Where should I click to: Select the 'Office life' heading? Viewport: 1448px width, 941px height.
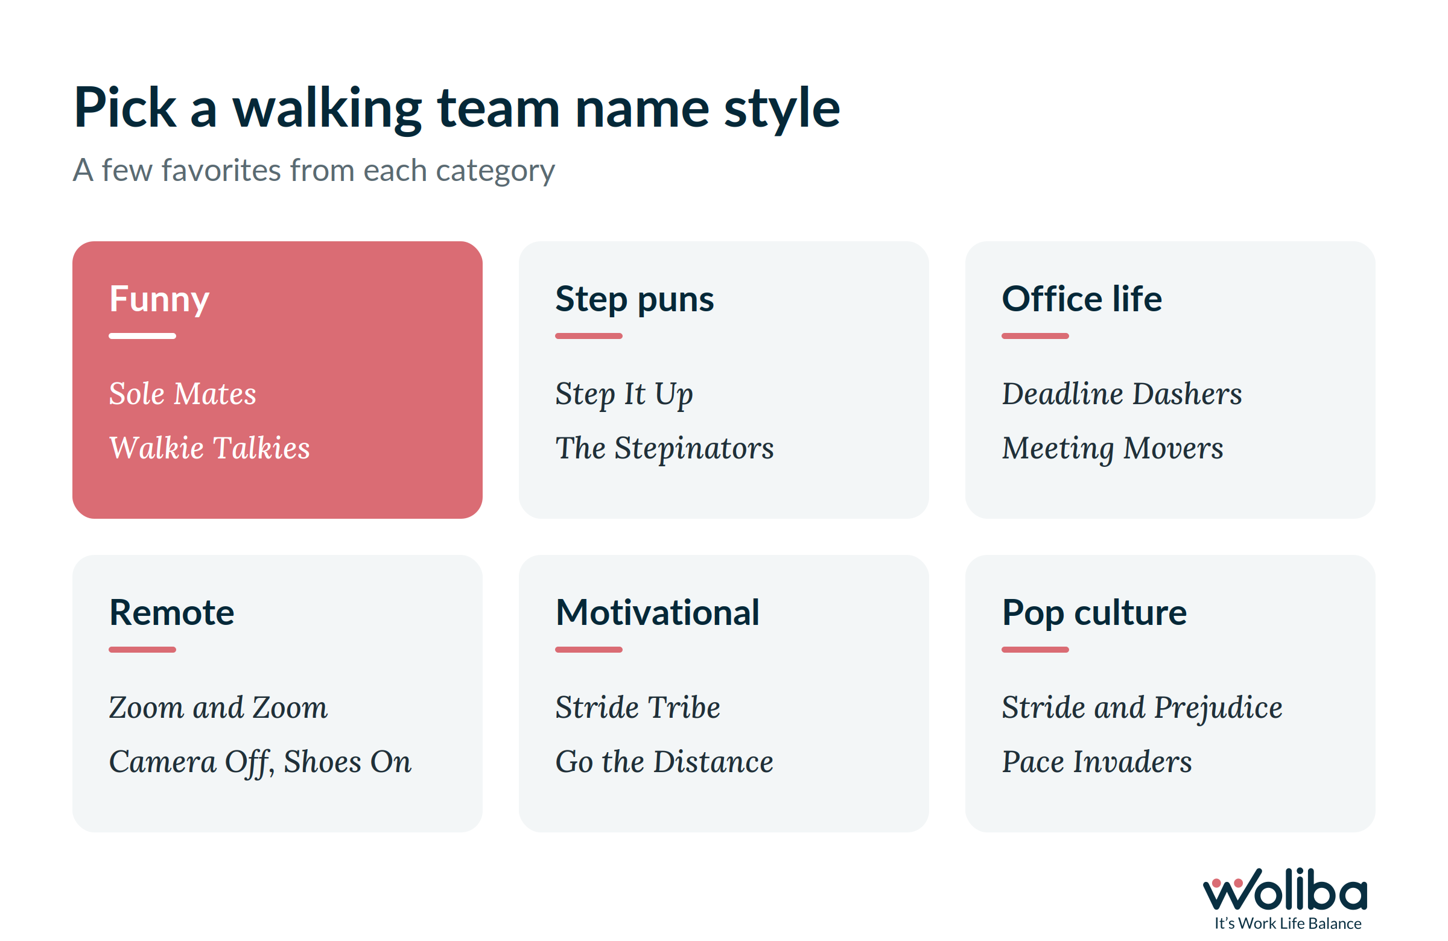click(x=1082, y=299)
